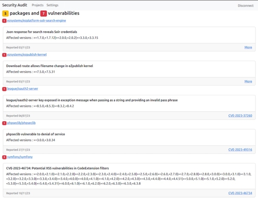258x198 pixels.
Task: Click the yellow 5 packages count badge
Action: point(6,14)
